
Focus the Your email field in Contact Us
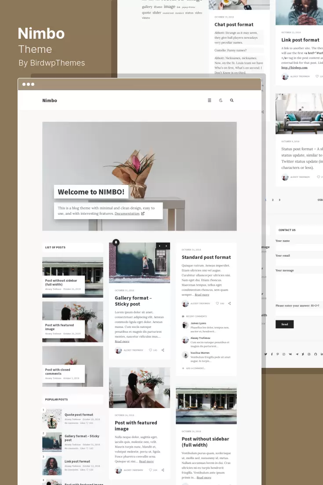(299, 262)
